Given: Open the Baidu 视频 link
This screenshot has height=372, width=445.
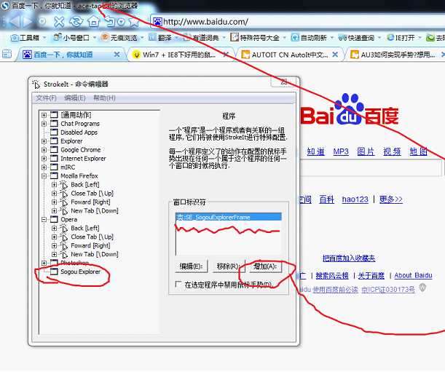Looking at the screenshot, I should (392, 151).
